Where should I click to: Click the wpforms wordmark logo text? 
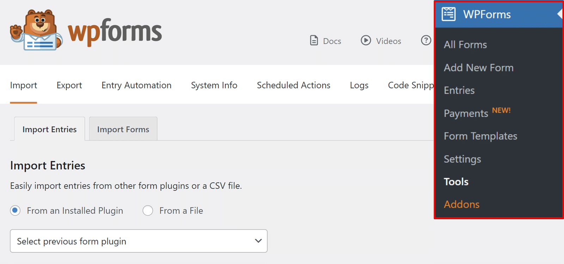click(x=115, y=32)
